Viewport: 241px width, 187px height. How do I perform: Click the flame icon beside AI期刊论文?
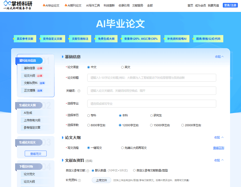click(66, 5)
